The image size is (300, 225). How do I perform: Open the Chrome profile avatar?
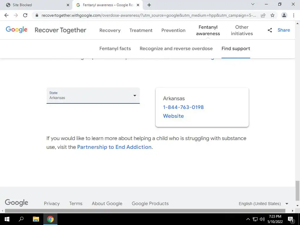[284, 15]
